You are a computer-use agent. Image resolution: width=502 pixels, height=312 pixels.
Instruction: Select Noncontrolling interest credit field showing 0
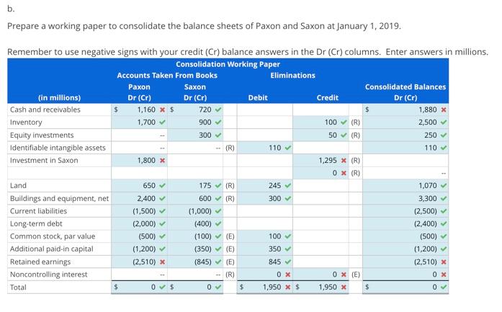(321, 275)
